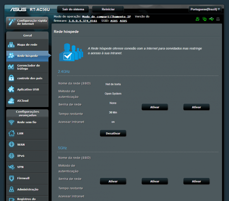Image resolution: width=229 pixels, height=201 pixels.
Task: Click the Aplicativo USB puzzle icon
Action: [x=11, y=89]
